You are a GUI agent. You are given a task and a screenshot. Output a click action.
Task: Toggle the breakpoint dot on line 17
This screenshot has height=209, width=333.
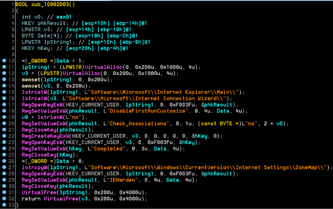click(x=4, y=104)
